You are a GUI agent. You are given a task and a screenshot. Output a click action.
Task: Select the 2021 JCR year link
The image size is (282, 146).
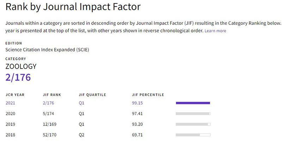[11, 103]
